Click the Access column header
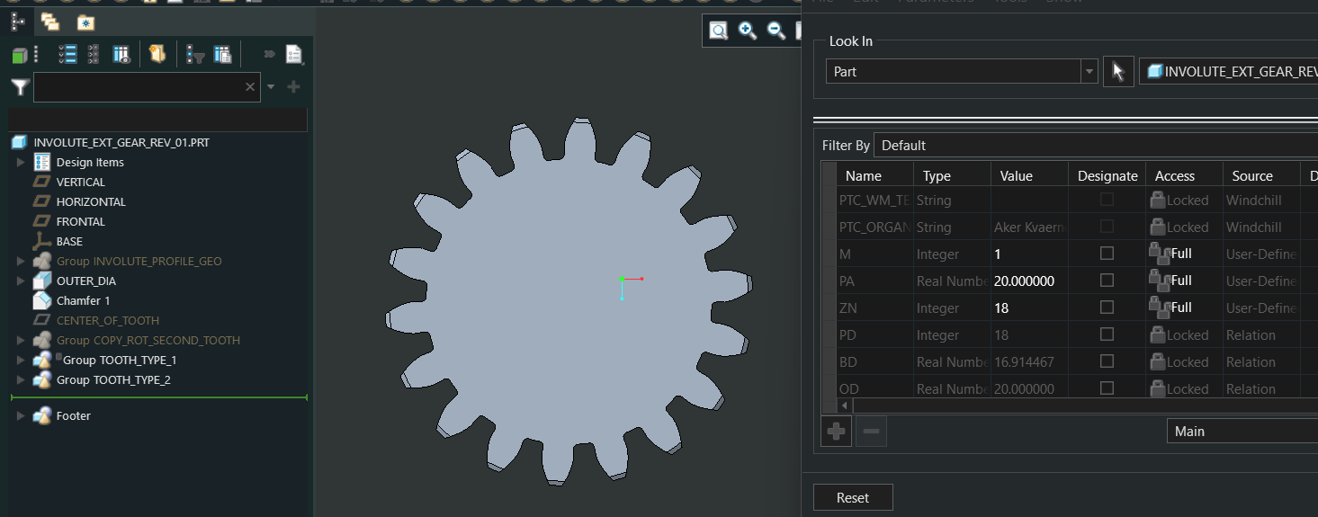 [1184, 175]
